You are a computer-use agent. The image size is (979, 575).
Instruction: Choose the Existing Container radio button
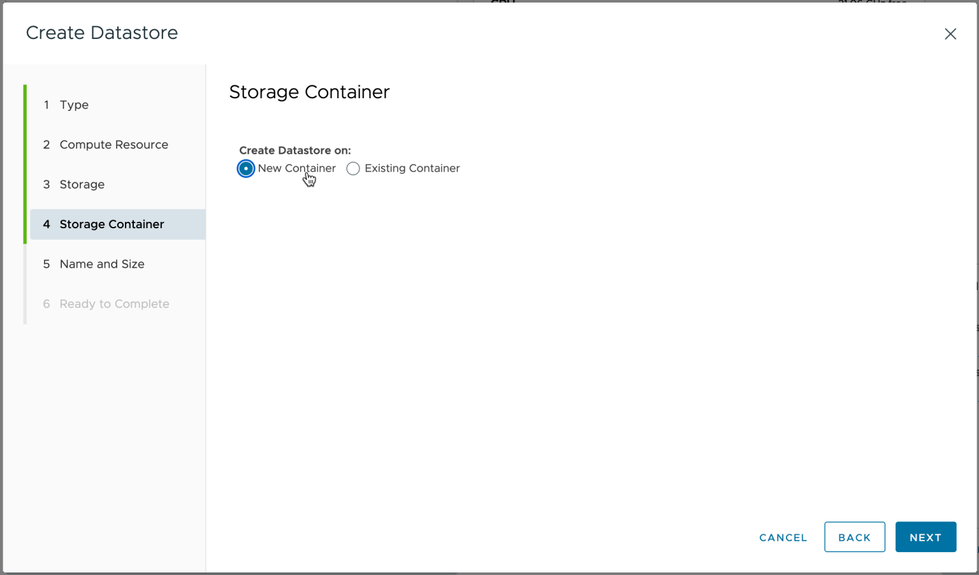click(353, 168)
